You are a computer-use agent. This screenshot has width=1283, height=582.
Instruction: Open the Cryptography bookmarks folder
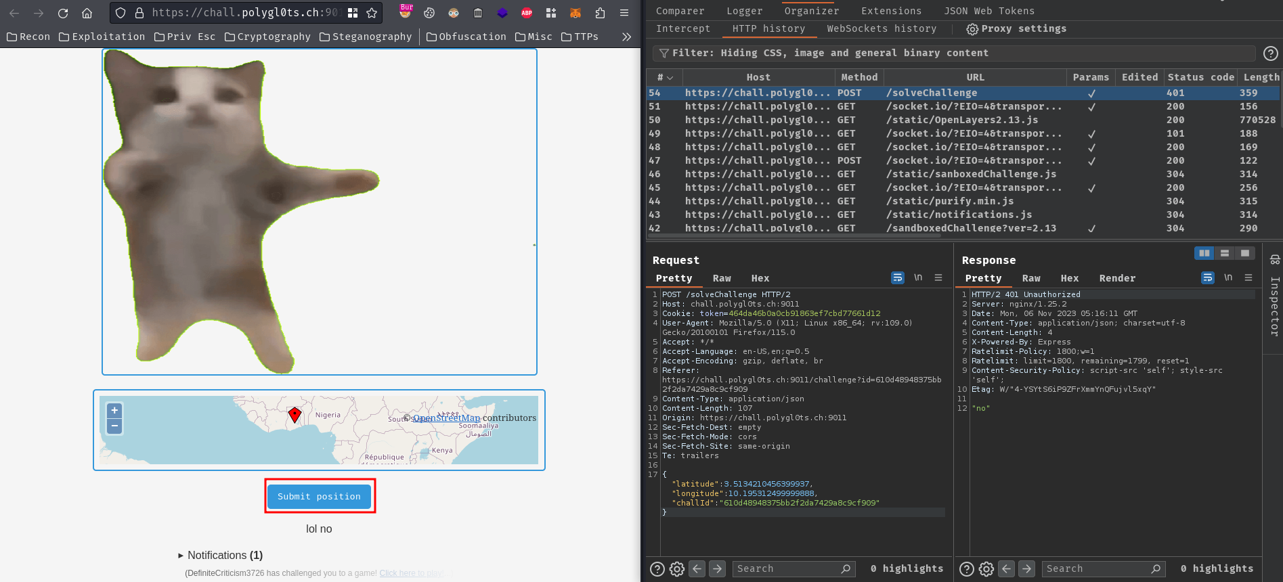(x=267, y=37)
